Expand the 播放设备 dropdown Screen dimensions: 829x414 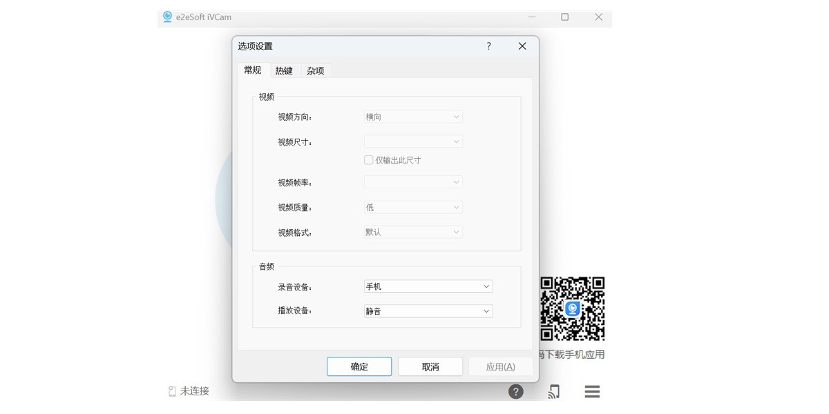(x=428, y=311)
